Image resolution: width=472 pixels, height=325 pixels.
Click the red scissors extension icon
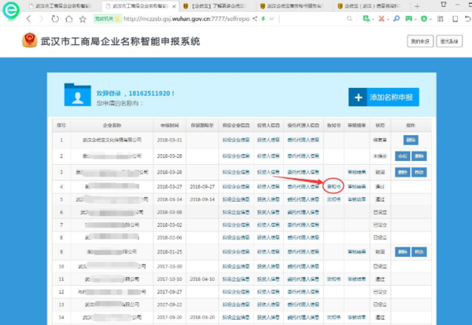coord(381,19)
